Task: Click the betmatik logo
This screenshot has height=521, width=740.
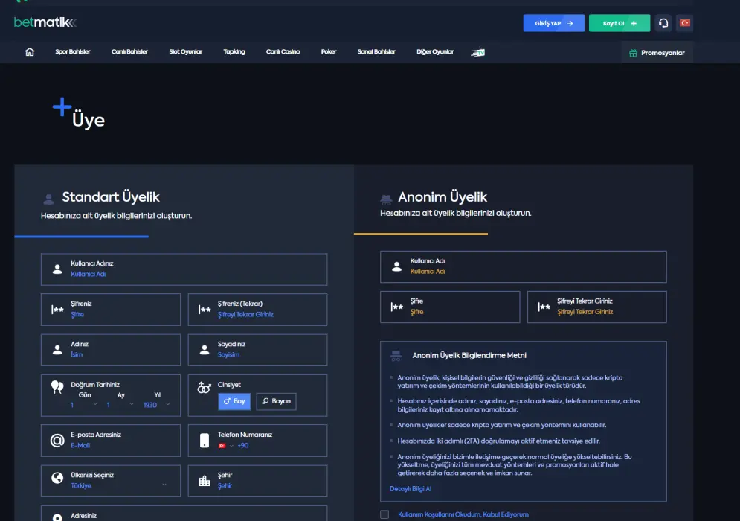Action: 45,23
